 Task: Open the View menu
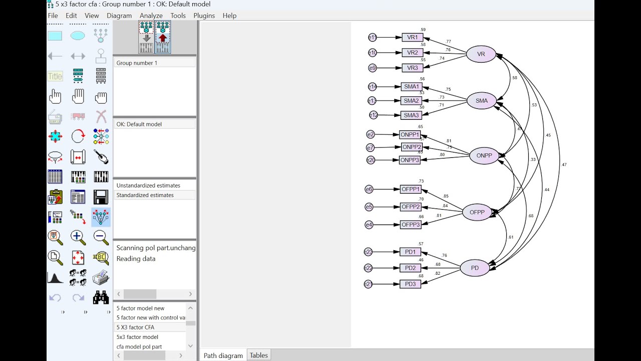[x=92, y=16]
